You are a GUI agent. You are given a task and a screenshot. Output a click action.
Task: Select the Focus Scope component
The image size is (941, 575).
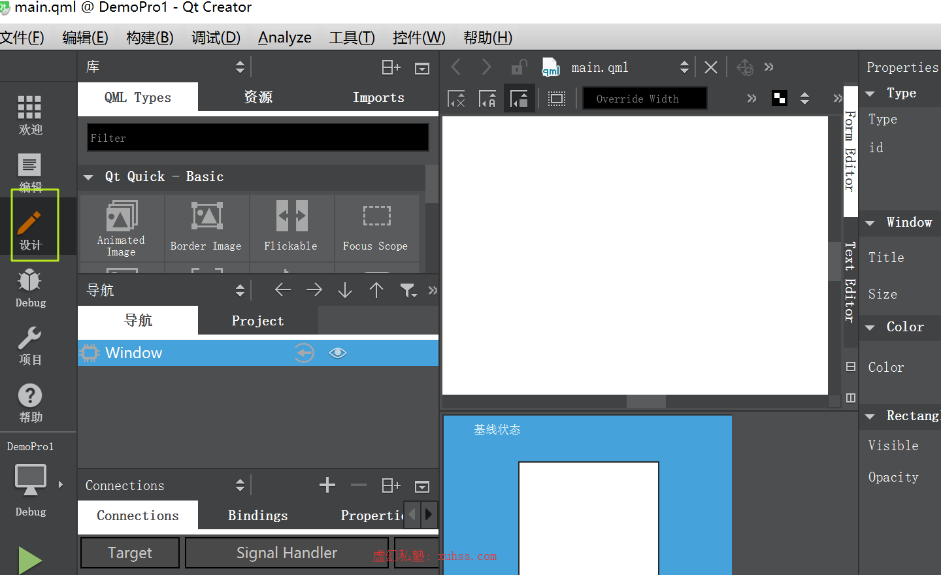376,228
